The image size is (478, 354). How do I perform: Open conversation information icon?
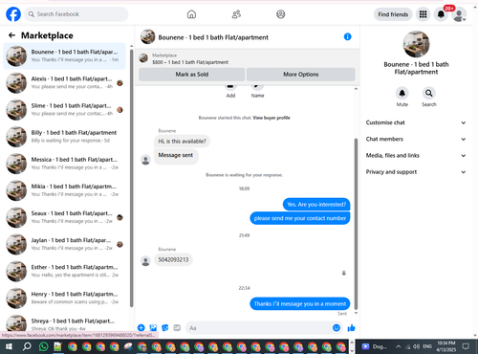[x=347, y=36]
